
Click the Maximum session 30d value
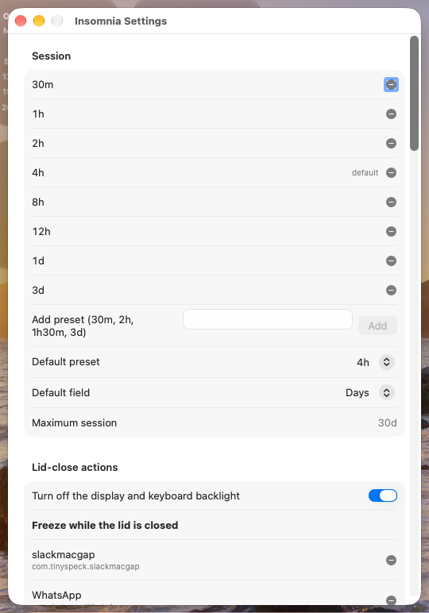387,422
